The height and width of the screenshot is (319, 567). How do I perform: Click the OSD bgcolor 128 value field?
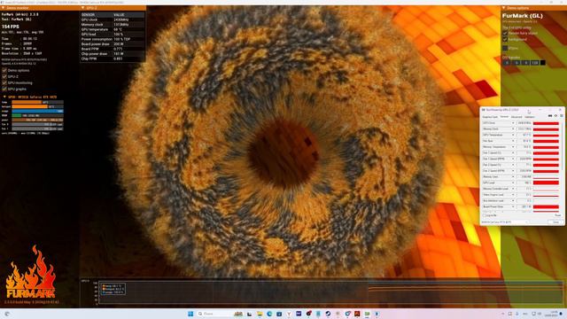pos(535,63)
